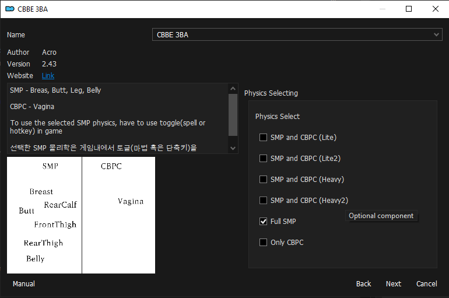Click the 'SMP - Breas, Butt, Leg, Belly' line
This screenshot has height=298, width=449.
pyautogui.click(x=55, y=90)
